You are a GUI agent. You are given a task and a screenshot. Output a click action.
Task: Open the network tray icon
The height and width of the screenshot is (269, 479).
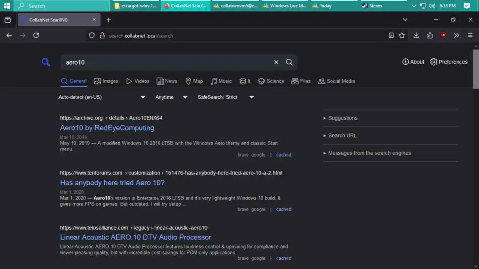pyautogui.click(x=423, y=6)
